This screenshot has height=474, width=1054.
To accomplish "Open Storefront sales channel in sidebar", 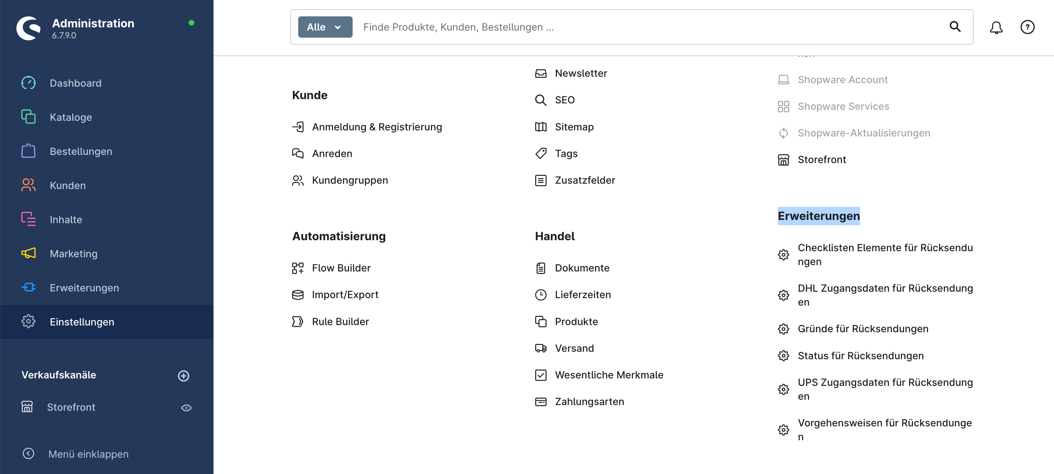I will [x=71, y=407].
